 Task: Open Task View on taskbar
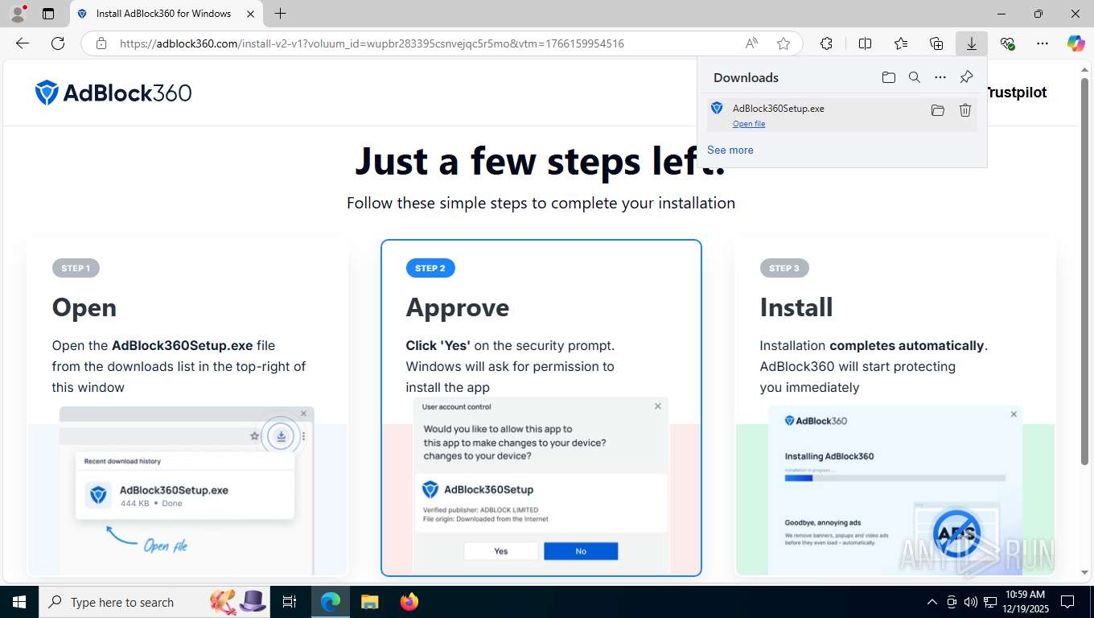click(290, 602)
